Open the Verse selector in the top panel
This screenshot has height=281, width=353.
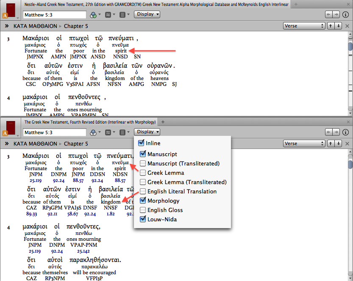coord(304,26)
